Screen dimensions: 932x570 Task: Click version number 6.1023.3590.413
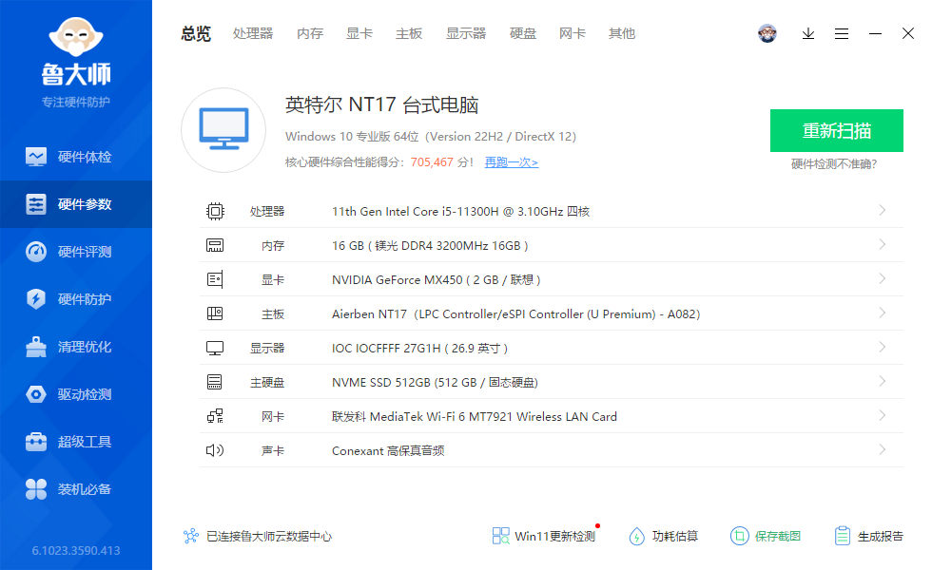[76, 550]
